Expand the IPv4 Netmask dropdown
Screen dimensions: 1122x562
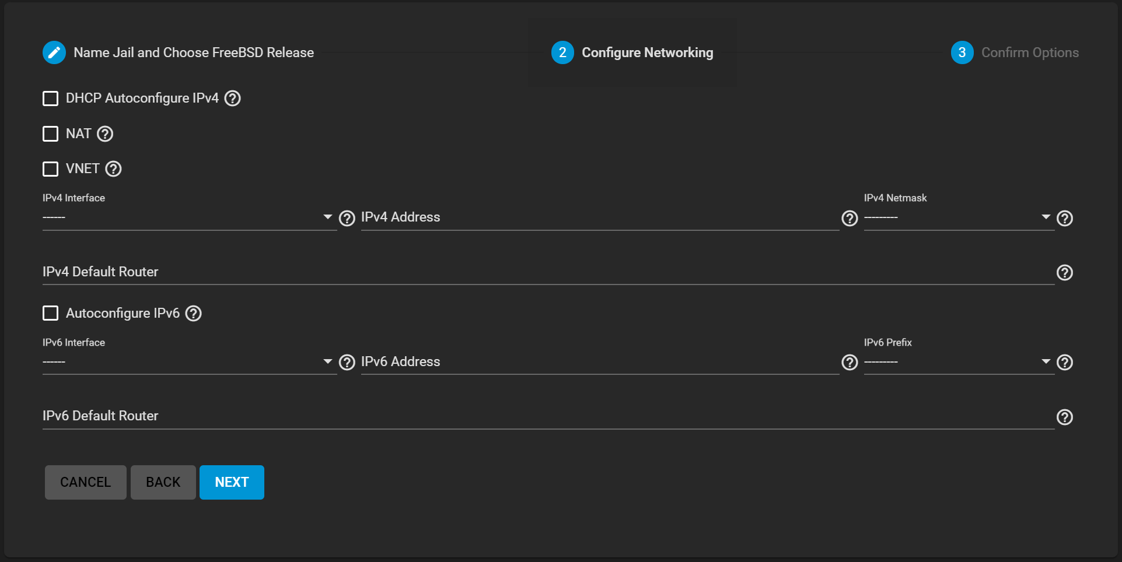(957, 217)
